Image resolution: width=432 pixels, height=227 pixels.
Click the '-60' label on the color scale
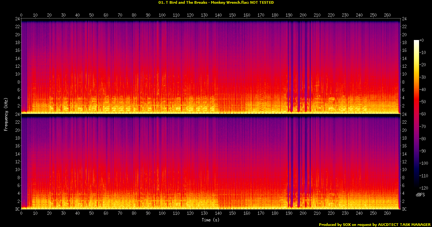coord(423,114)
